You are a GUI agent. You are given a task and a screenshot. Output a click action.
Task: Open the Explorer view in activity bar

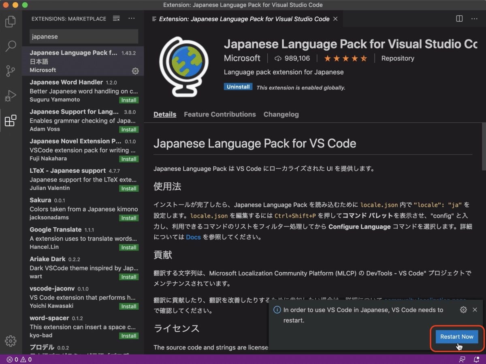coord(11,21)
